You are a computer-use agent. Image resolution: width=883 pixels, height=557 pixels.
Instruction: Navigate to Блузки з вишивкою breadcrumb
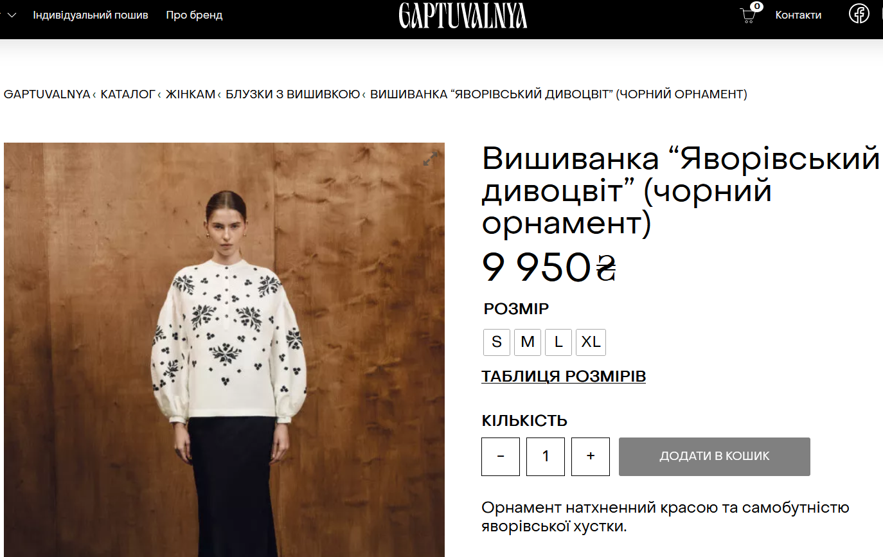(292, 94)
